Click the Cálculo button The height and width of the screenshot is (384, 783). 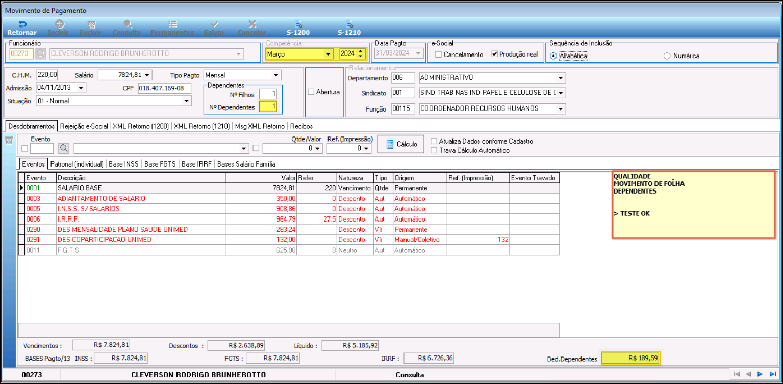[401, 144]
